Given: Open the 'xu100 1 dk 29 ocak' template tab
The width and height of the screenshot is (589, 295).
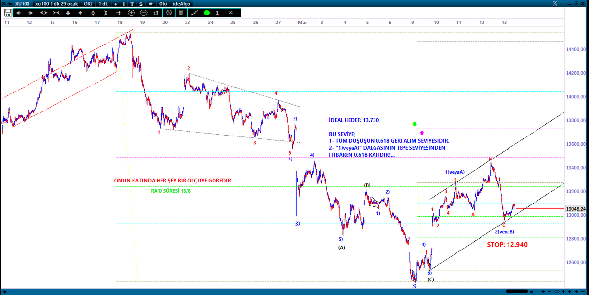Looking at the screenshot, I should [56, 4].
